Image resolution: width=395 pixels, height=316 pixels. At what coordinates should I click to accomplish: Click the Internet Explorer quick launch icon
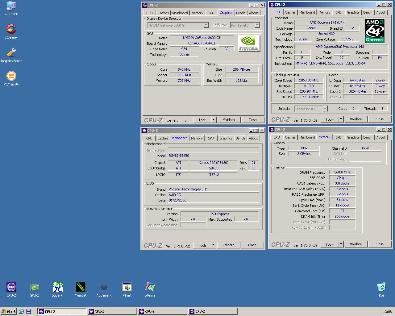pyautogui.click(x=21, y=311)
